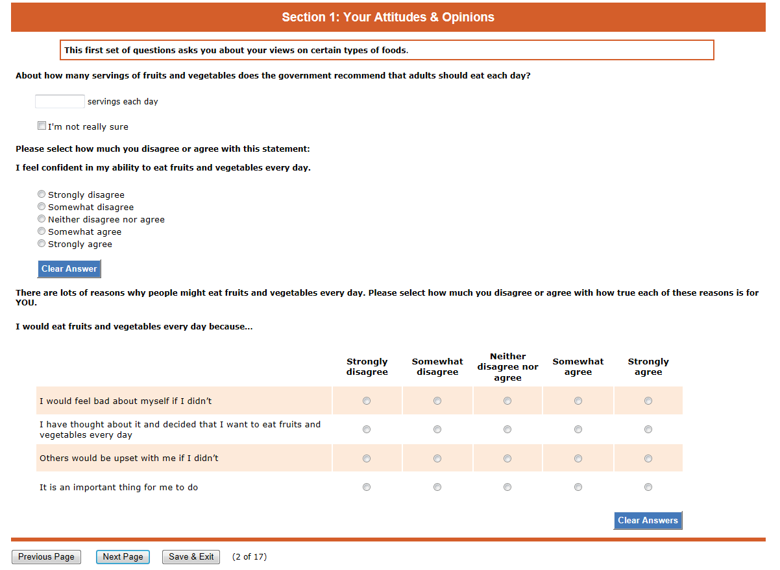The height and width of the screenshot is (570, 780).
Task: Check the "I'm not really sure" checkbox
Action: [x=42, y=126]
